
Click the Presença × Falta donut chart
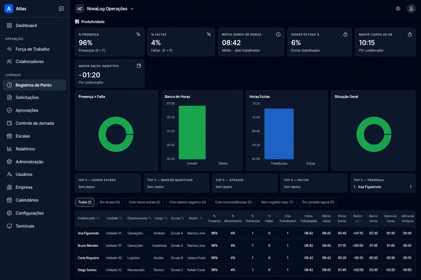click(x=116, y=134)
